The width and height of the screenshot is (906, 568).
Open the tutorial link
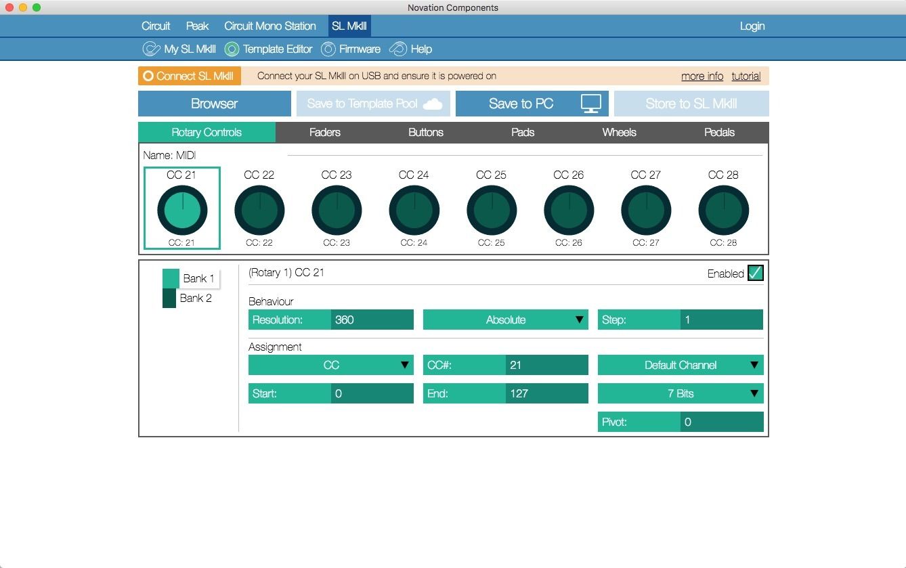tap(746, 76)
